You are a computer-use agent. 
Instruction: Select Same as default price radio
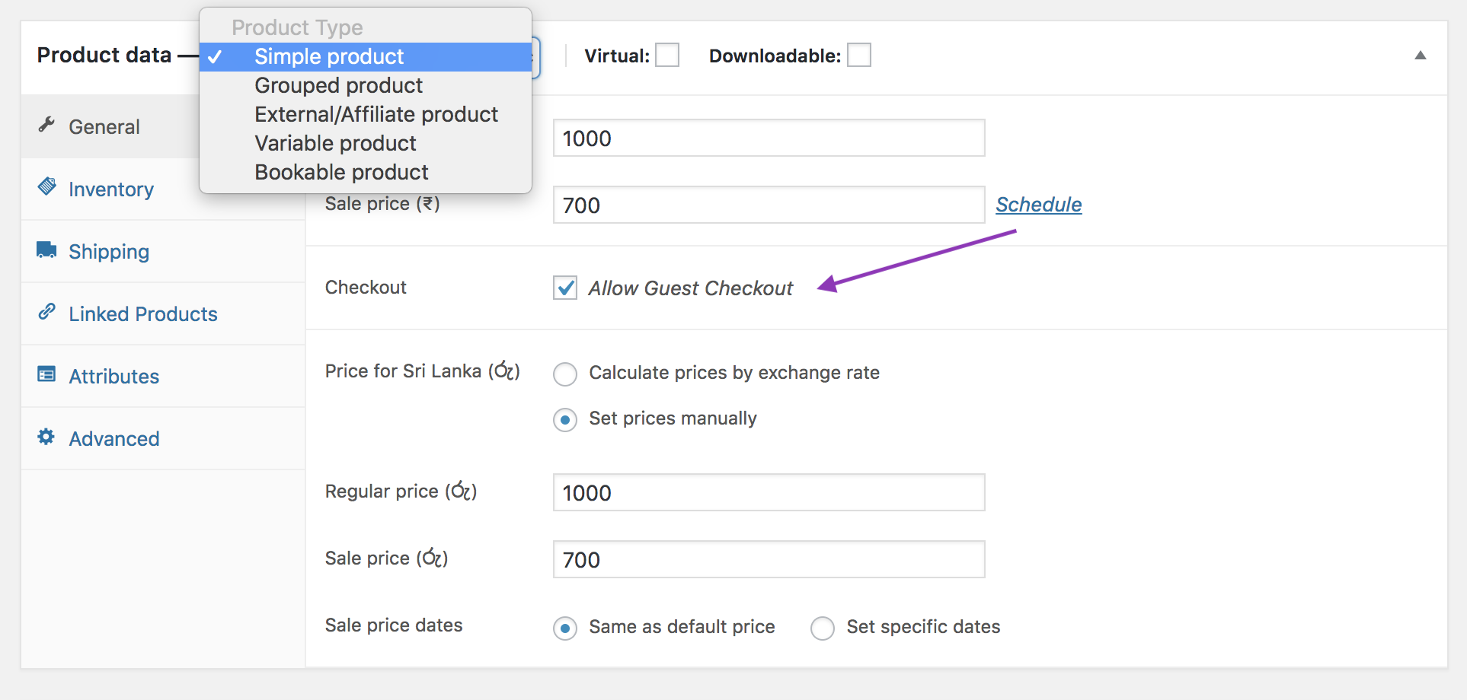(x=565, y=628)
